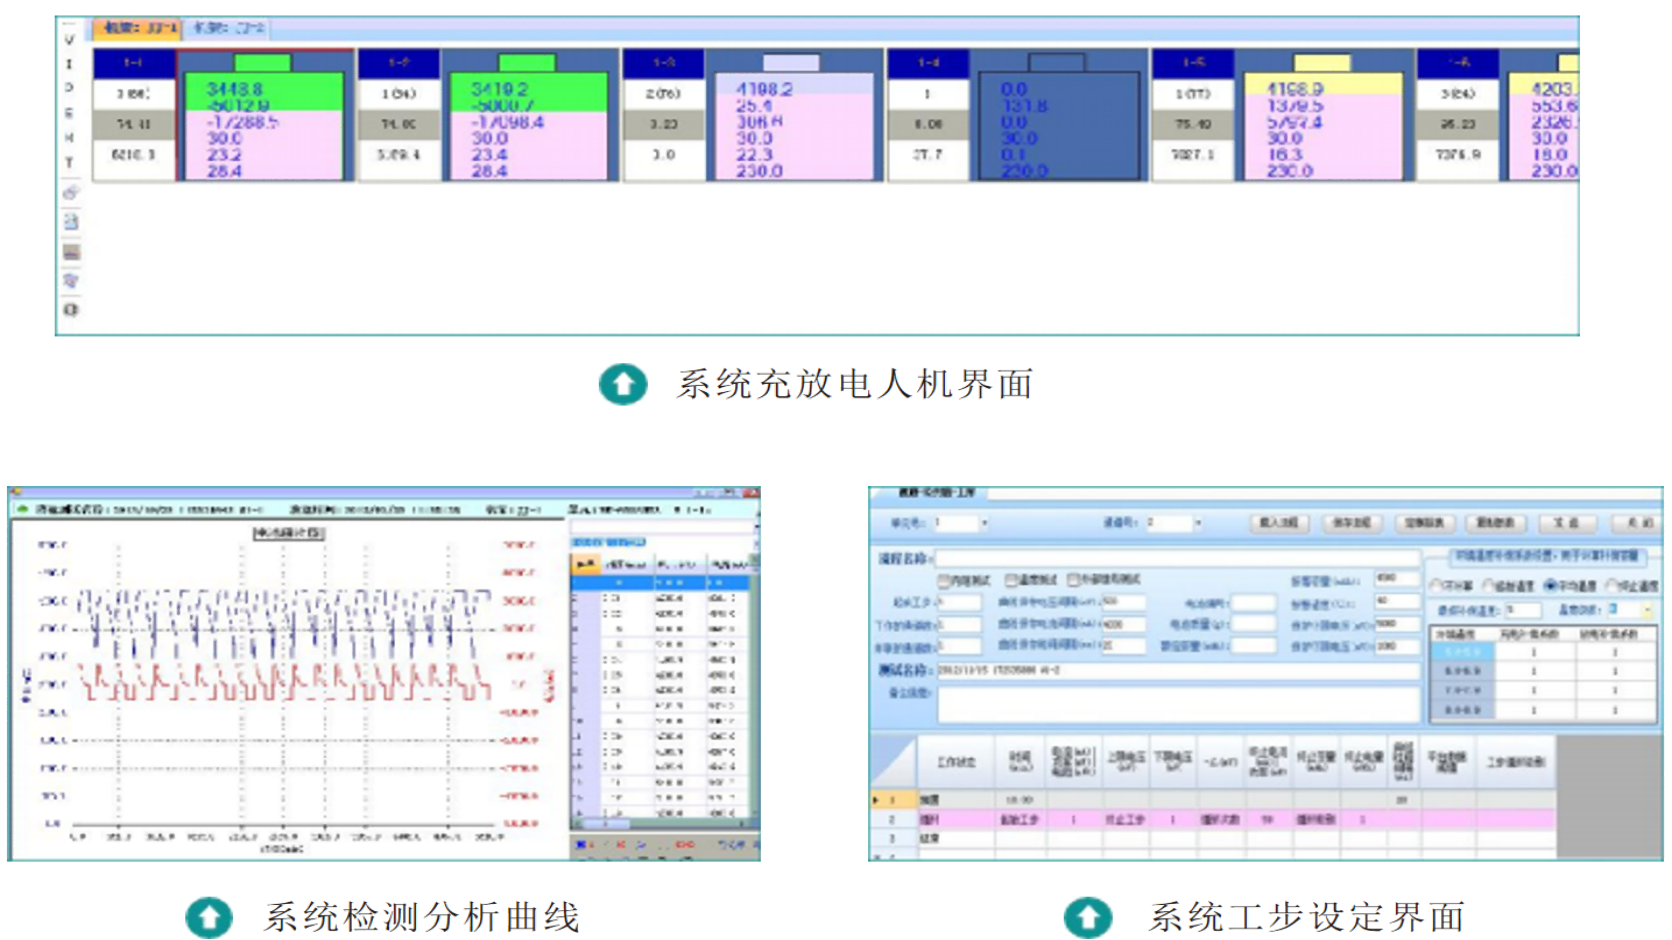Select the H letter in the monitor sidebar
The height and width of the screenshot is (940, 1672).
coord(70,137)
